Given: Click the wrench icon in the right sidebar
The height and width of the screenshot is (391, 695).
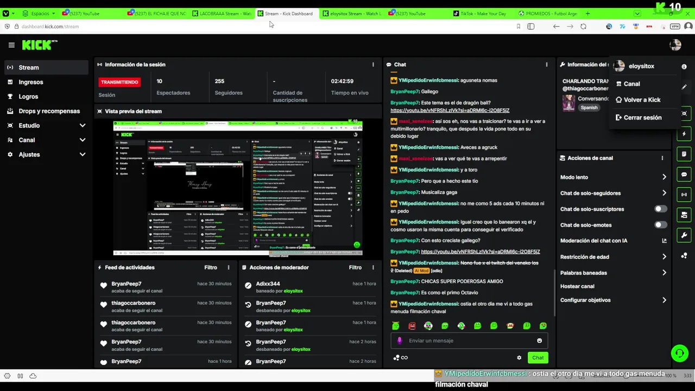Looking at the screenshot, I should point(684,235).
